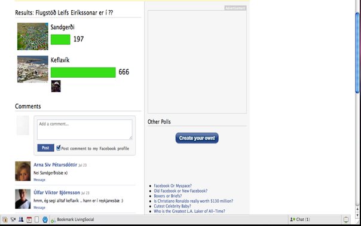Click the video chat icon in bottom bar
The height and width of the screenshot is (226, 361).
coord(13,219)
